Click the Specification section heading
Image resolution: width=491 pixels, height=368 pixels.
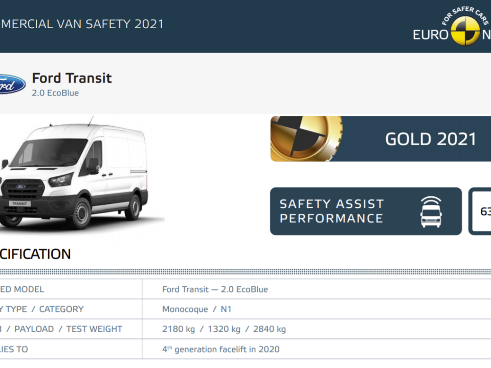point(35,254)
